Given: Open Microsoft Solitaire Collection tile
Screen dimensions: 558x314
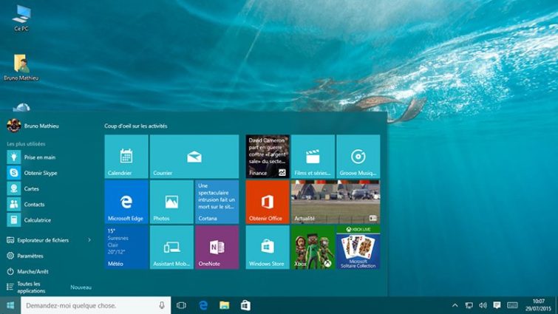Looking at the screenshot, I should (x=358, y=248).
